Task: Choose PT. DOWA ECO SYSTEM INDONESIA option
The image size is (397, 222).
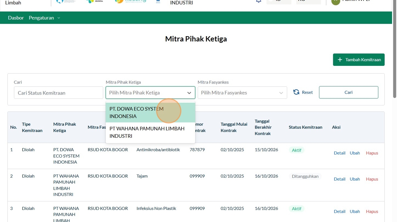Action: [x=150, y=113]
